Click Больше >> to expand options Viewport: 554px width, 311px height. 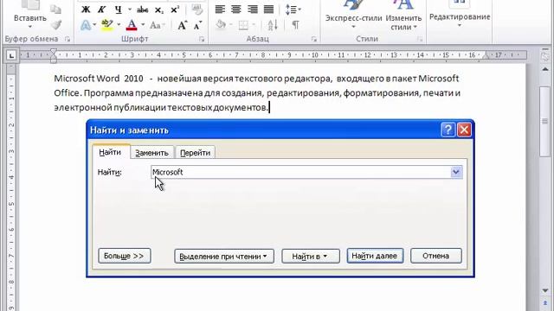click(x=125, y=256)
